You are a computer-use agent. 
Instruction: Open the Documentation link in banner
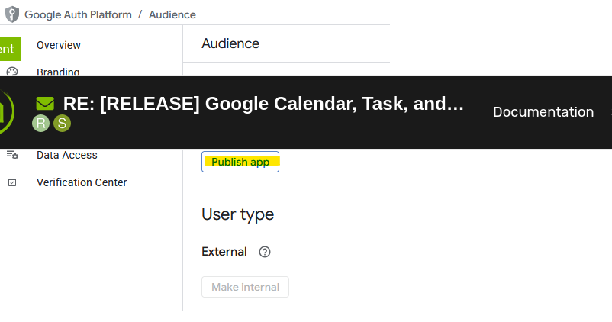pyautogui.click(x=543, y=112)
